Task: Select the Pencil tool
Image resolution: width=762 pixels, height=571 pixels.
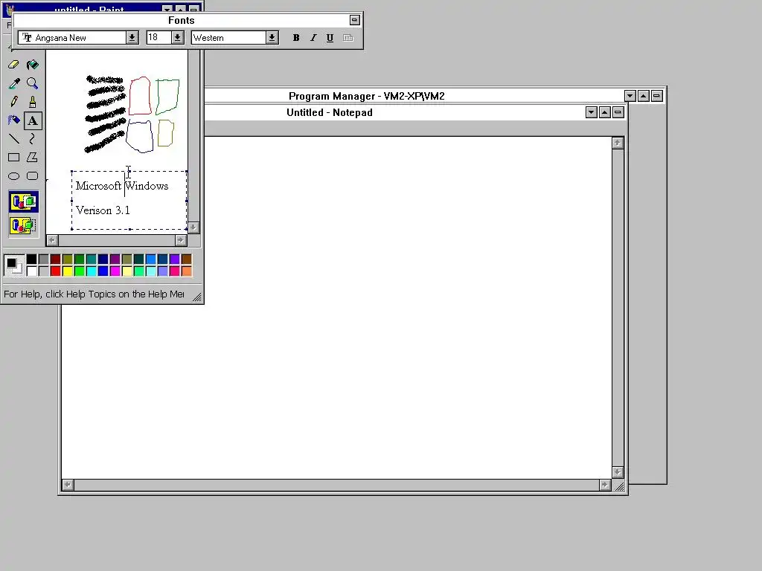Action: 13,102
